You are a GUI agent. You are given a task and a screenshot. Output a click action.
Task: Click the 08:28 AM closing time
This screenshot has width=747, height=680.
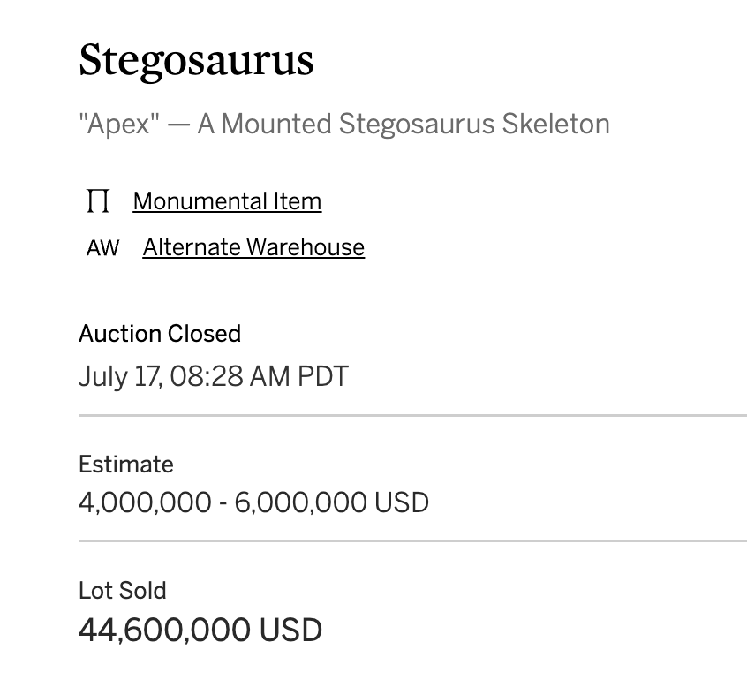tap(230, 376)
